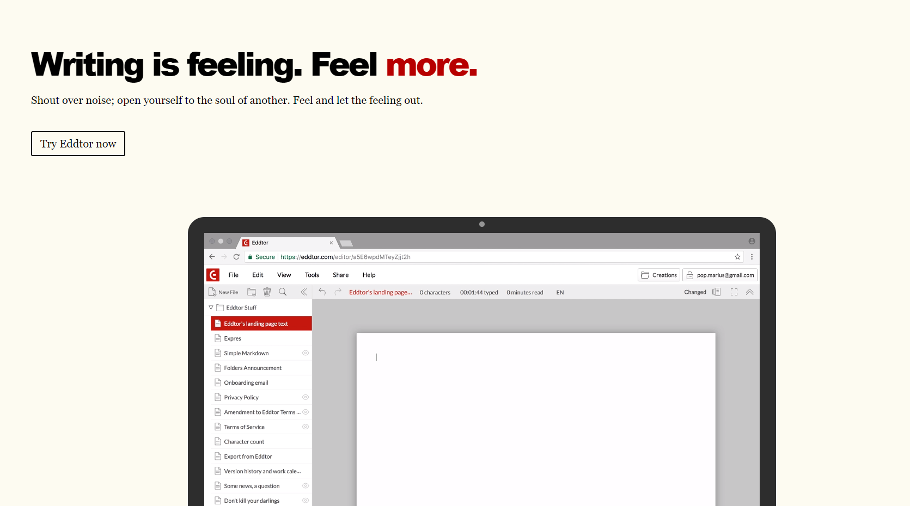
Task: Open the Creations button
Action: (659, 275)
